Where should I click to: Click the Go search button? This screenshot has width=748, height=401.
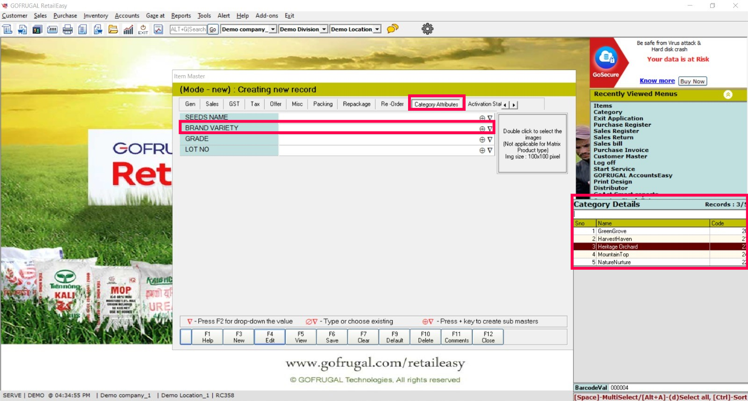tap(213, 29)
